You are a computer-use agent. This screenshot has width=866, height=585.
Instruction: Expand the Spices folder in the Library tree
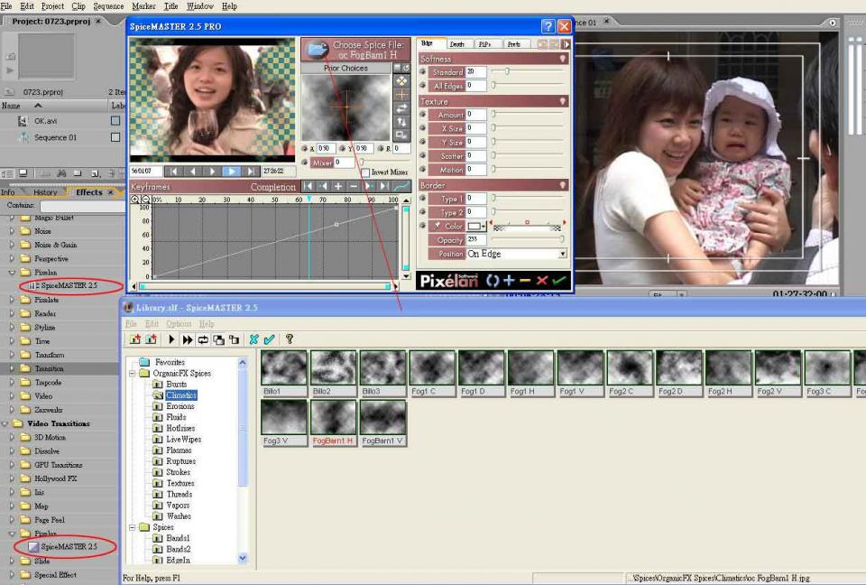131,526
